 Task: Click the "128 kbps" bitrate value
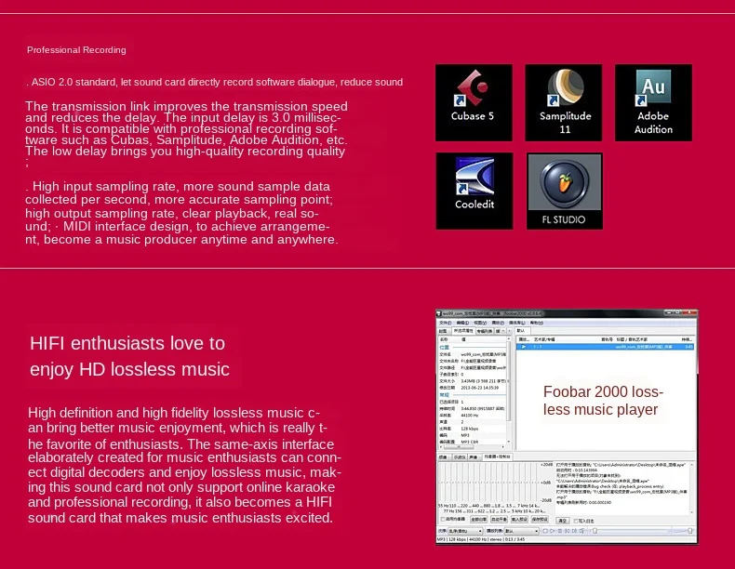pos(470,429)
